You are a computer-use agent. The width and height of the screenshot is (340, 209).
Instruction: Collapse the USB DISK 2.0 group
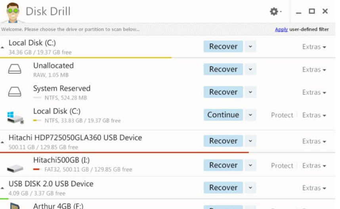(3, 188)
